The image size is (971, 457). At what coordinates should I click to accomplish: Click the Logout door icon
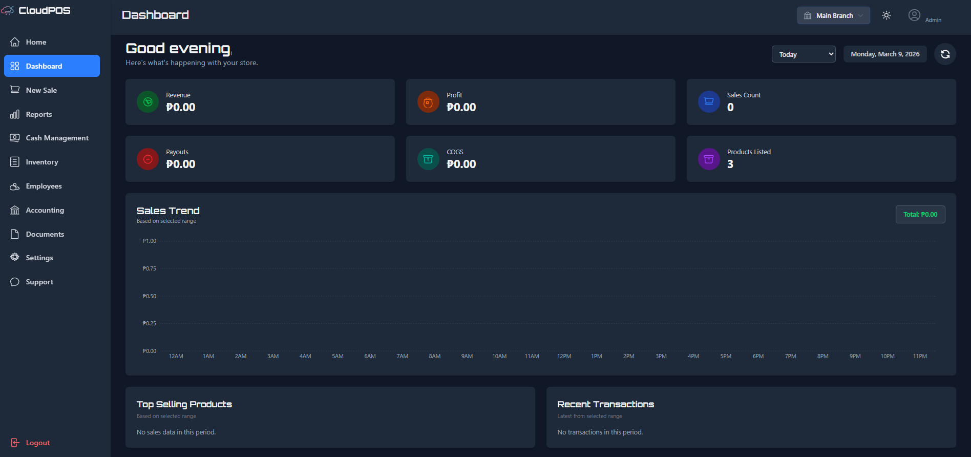click(x=15, y=443)
